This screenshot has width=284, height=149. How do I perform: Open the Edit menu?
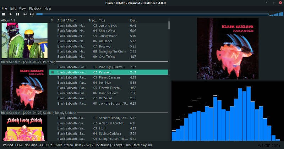(x=13, y=8)
